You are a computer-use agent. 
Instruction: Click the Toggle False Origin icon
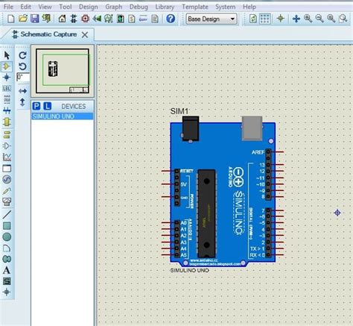281,19
